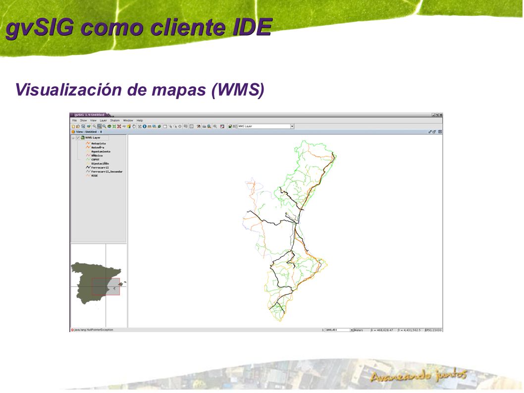Click the Autopista legend entry

click(x=99, y=144)
